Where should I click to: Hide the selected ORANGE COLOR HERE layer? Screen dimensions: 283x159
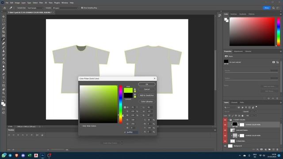coord(225,125)
